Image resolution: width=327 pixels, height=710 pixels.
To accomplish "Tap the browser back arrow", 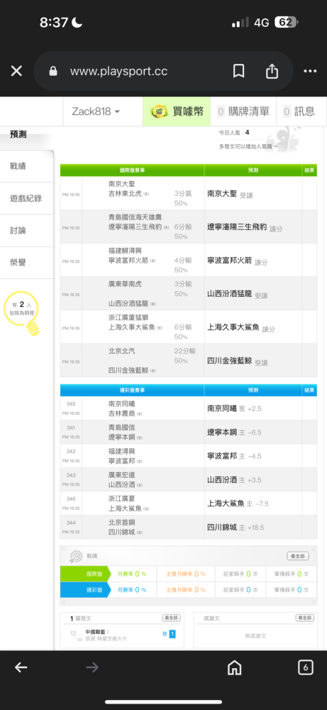I will pos(21,667).
